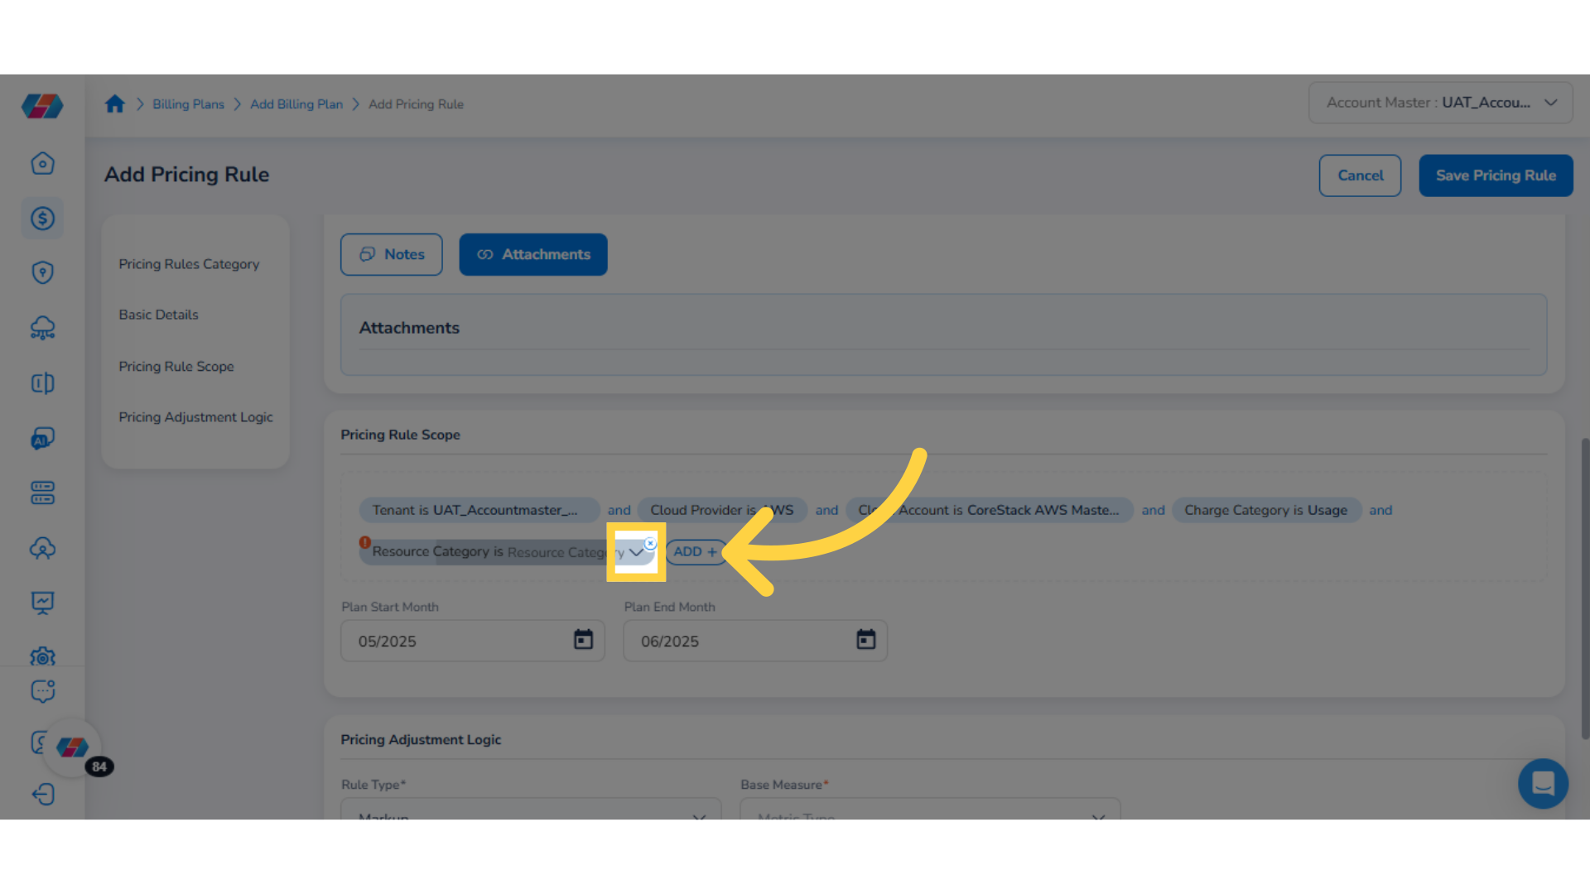Open the security shield sidebar icon
The height and width of the screenshot is (894, 1590).
[42, 272]
